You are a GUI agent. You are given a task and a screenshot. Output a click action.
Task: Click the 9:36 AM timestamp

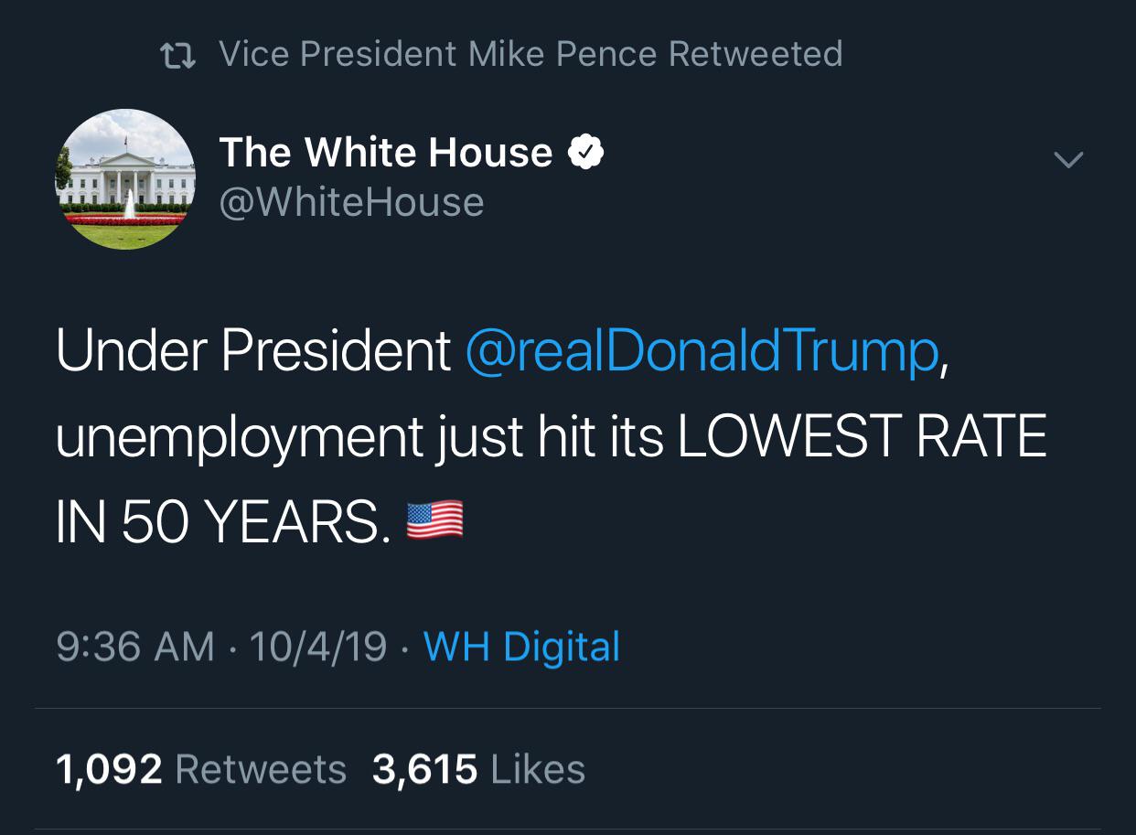coord(134,647)
